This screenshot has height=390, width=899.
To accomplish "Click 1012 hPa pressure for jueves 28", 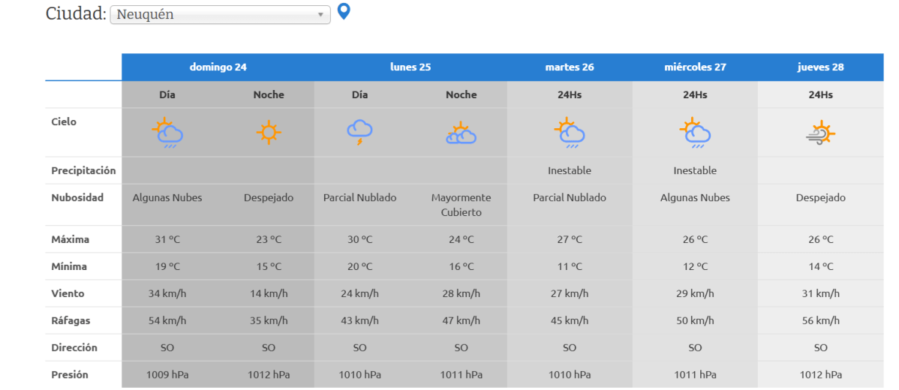I will click(x=820, y=374).
